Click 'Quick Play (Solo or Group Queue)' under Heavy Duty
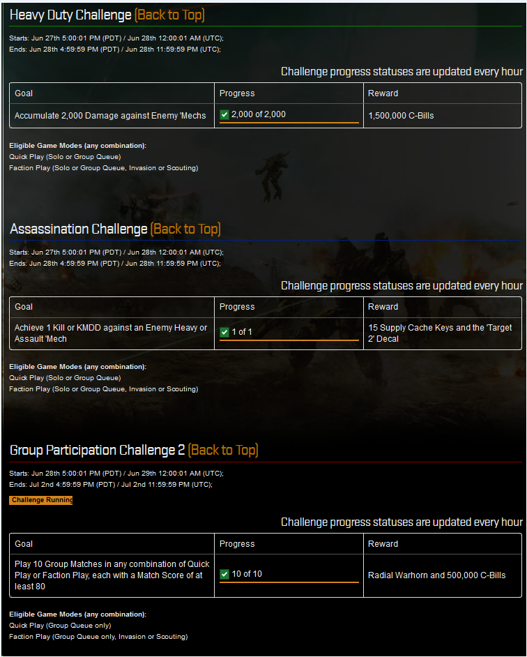This screenshot has width=527, height=657. tap(65, 157)
